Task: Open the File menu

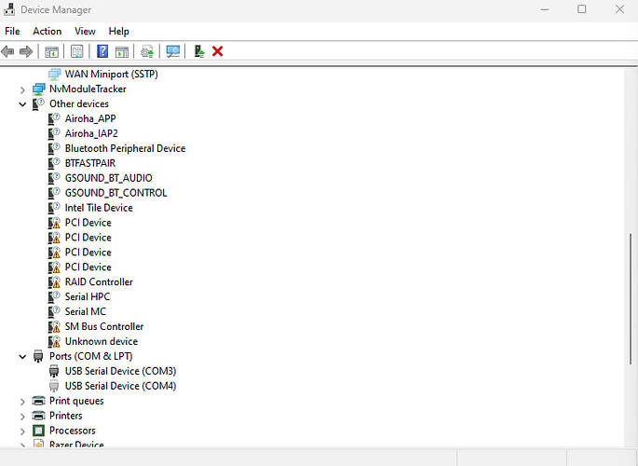Action: (12, 31)
